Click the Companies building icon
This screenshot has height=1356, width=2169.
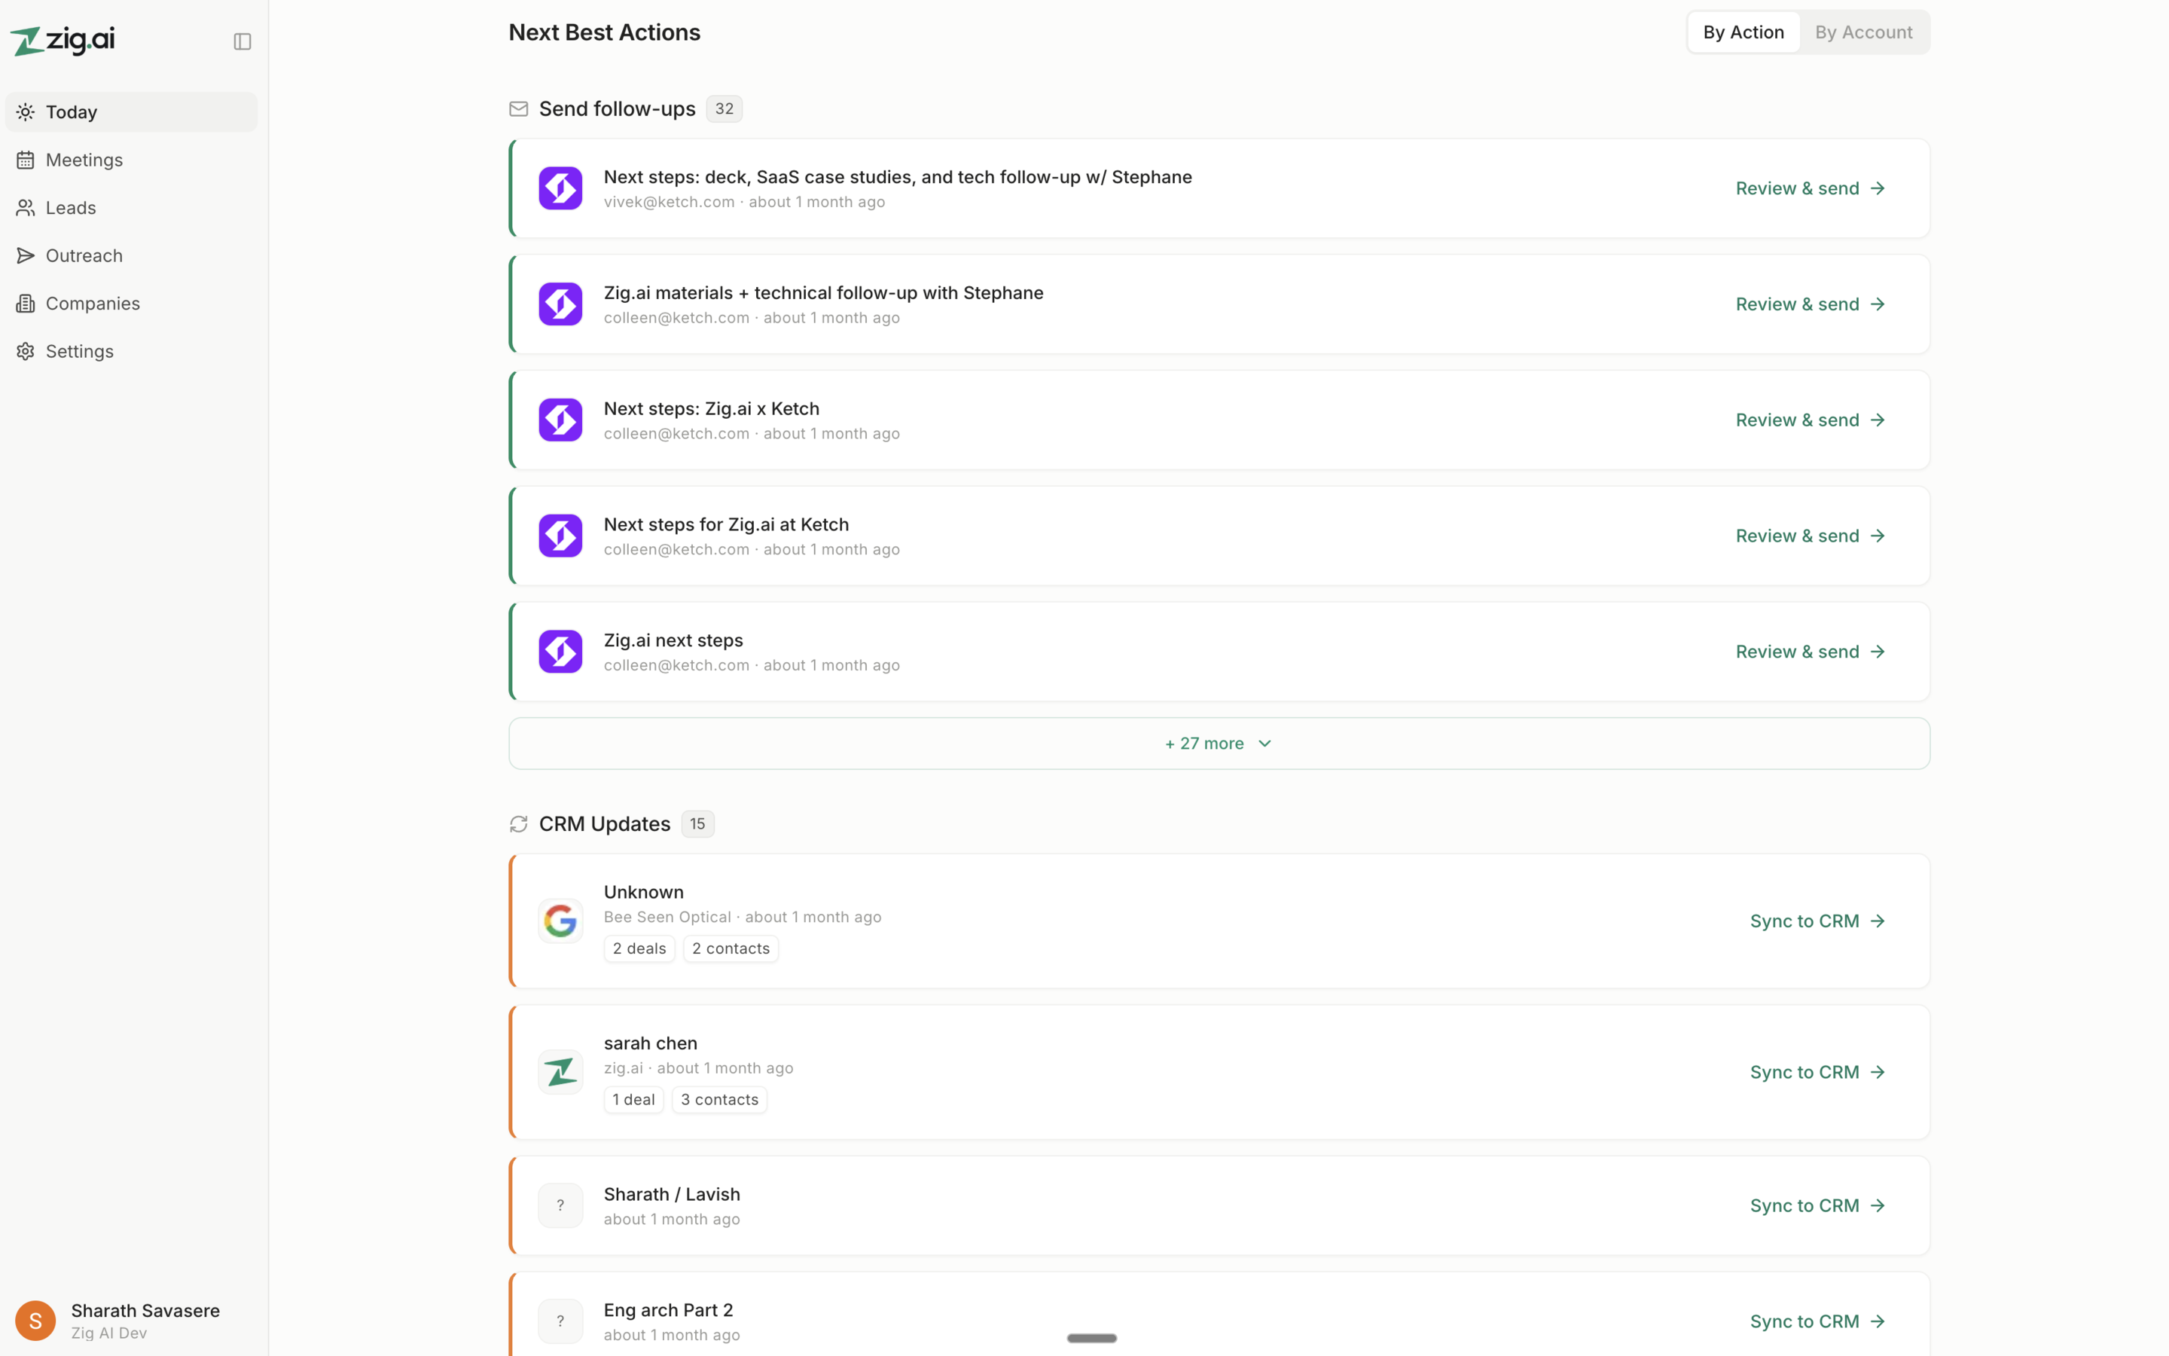click(x=26, y=303)
